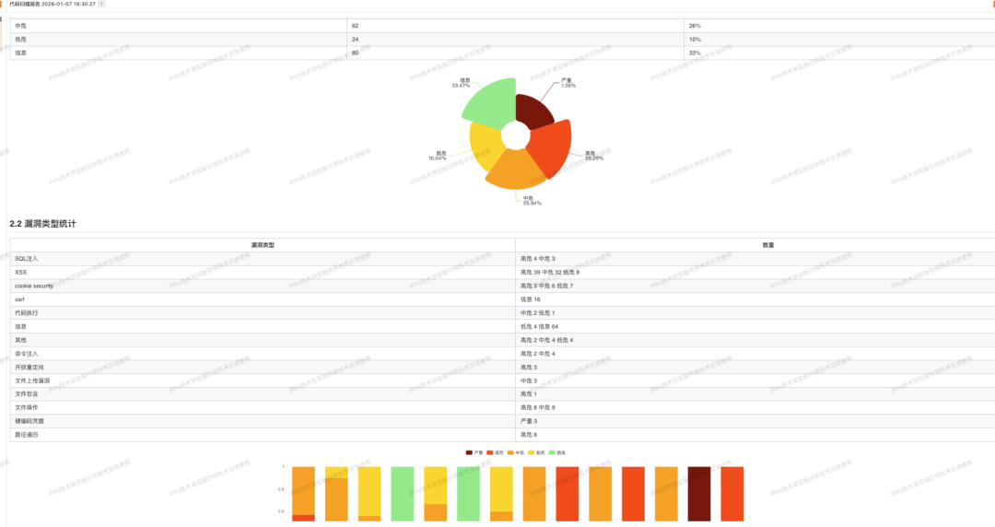Click the count cell 低危 4 信息 64
The image size is (995, 527).
[x=755, y=326]
